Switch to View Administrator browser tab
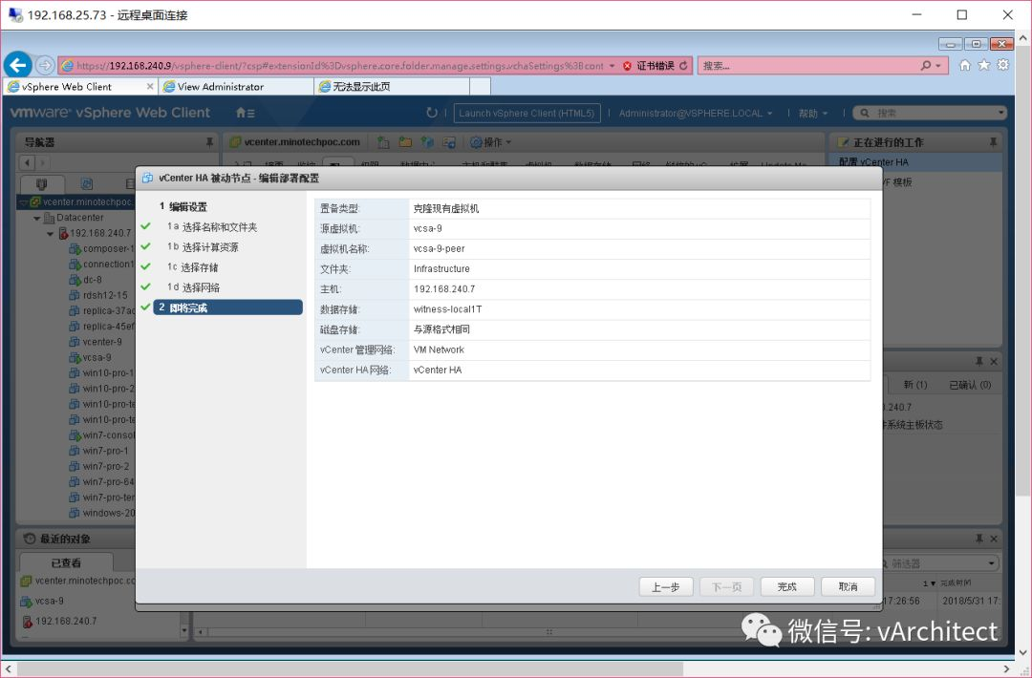 (236, 86)
